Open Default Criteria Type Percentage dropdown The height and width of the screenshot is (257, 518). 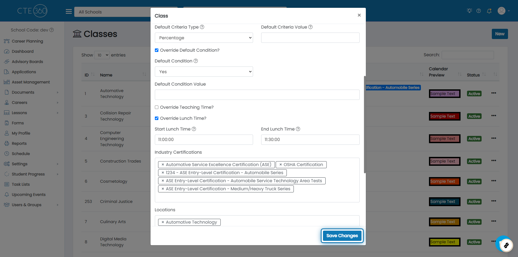coord(204,38)
